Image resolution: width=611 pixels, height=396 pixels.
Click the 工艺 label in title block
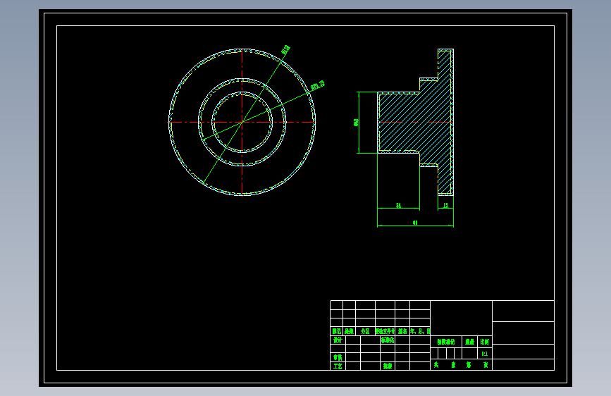[x=338, y=366]
